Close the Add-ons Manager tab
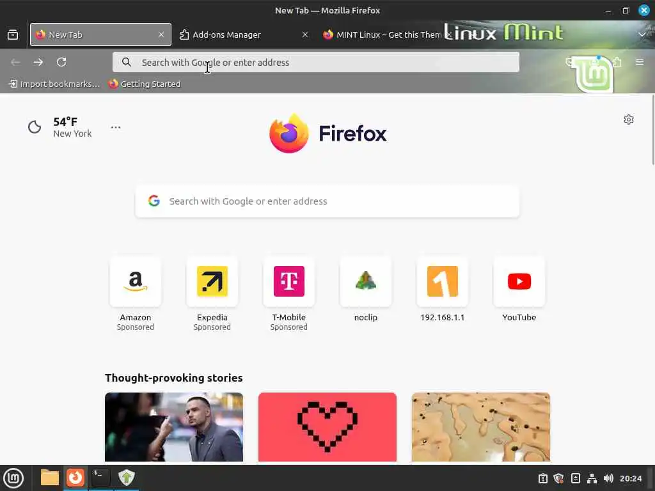655x491 pixels. [x=305, y=35]
